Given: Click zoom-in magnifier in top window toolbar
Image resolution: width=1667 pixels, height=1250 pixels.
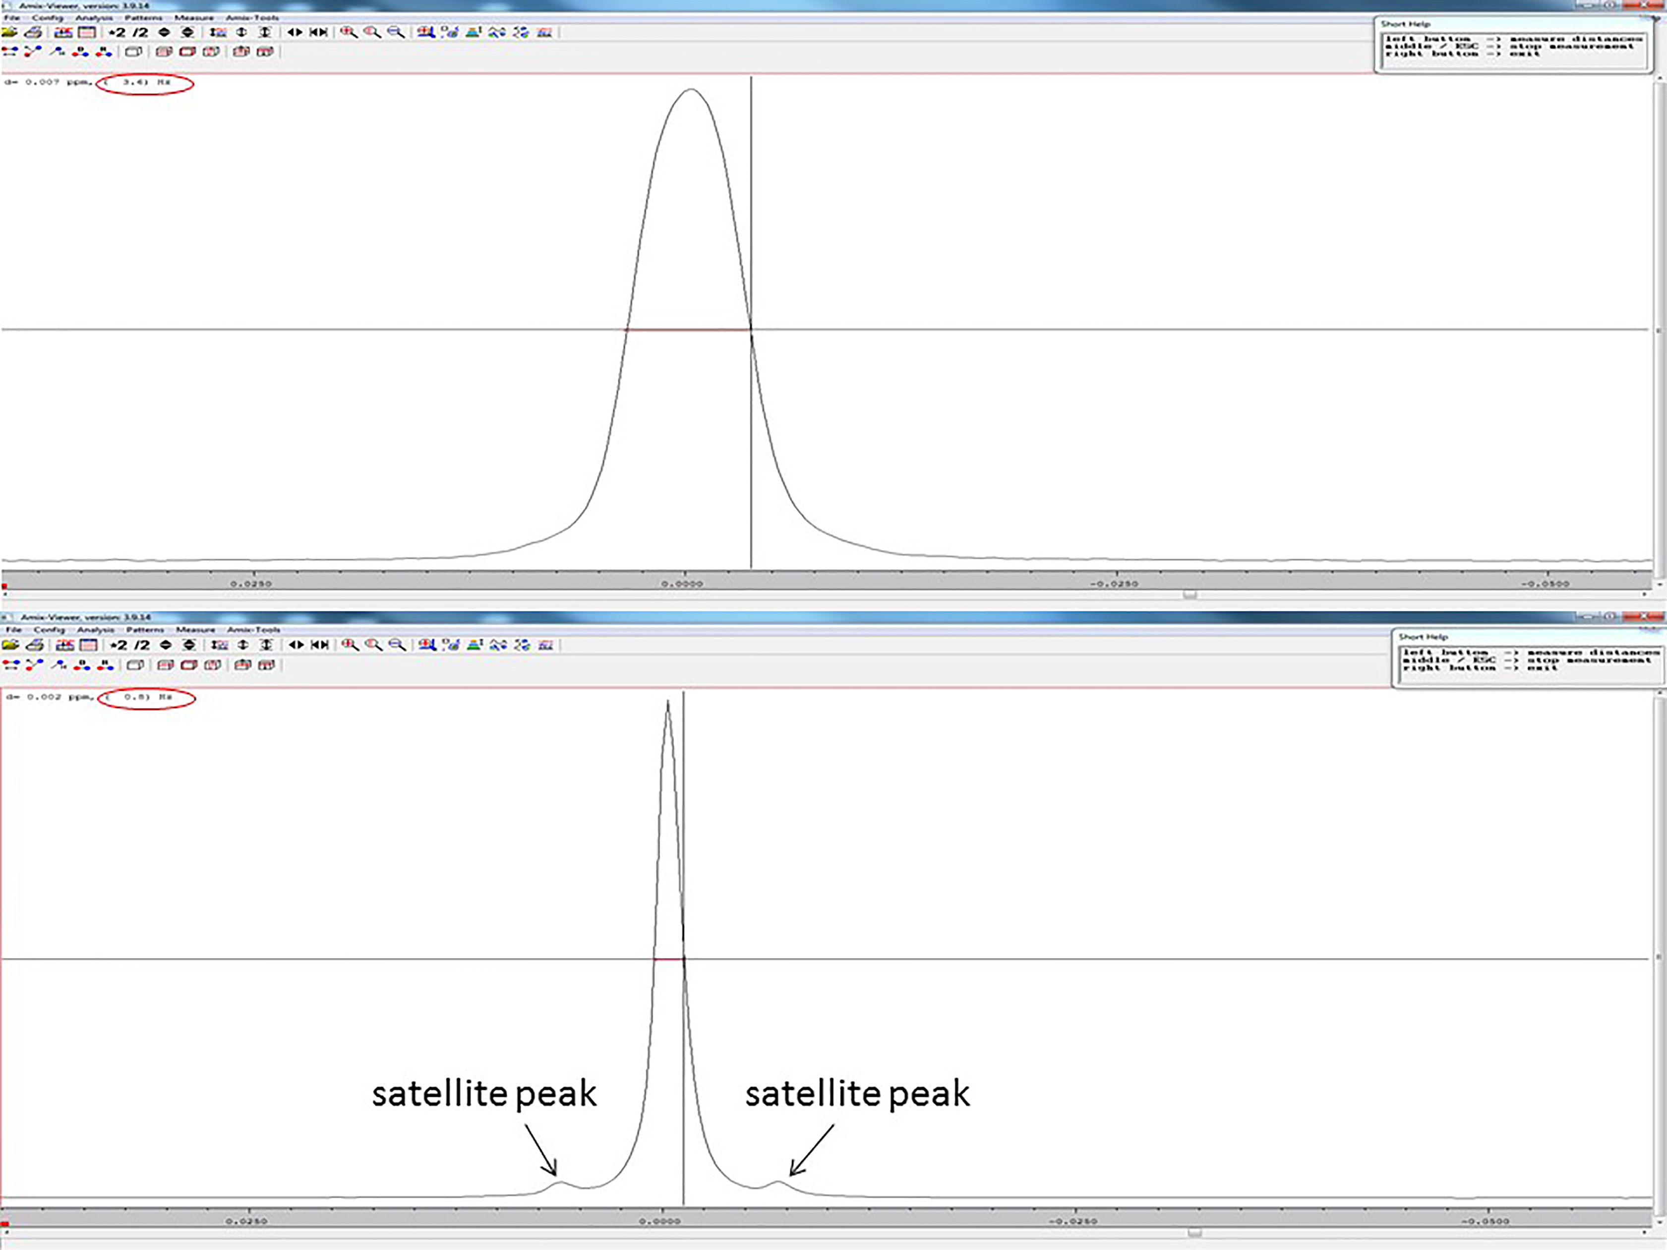Looking at the screenshot, I should pyautogui.click(x=348, y=32).
